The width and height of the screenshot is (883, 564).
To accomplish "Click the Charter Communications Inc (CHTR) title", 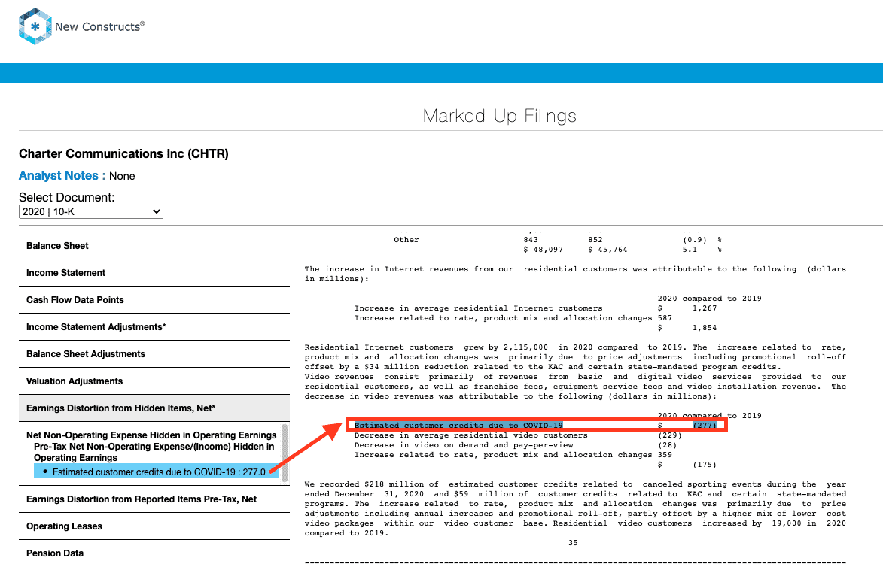I will [123, 153].
